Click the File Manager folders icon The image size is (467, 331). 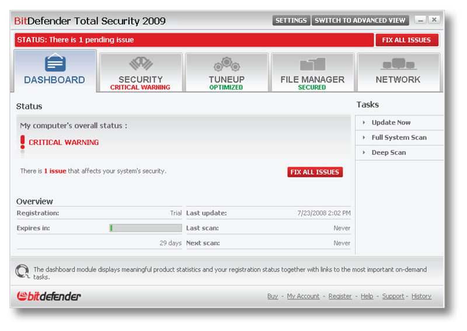pyautogui.click(x=312, y=64)
